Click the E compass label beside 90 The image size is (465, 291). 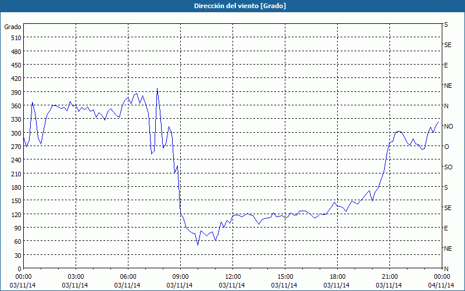tap(446, 228)
